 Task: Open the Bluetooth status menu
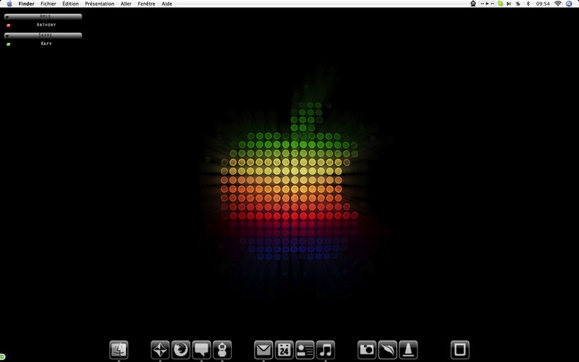coord(528,4)
